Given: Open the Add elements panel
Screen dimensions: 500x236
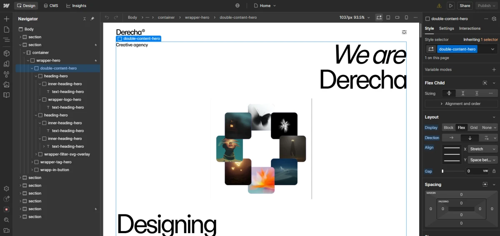Looking at the screenshot, I should (6, 19).
